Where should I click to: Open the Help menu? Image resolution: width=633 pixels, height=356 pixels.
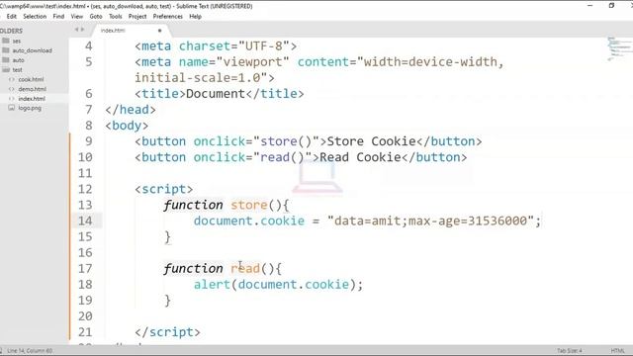(x=196, y=17)
